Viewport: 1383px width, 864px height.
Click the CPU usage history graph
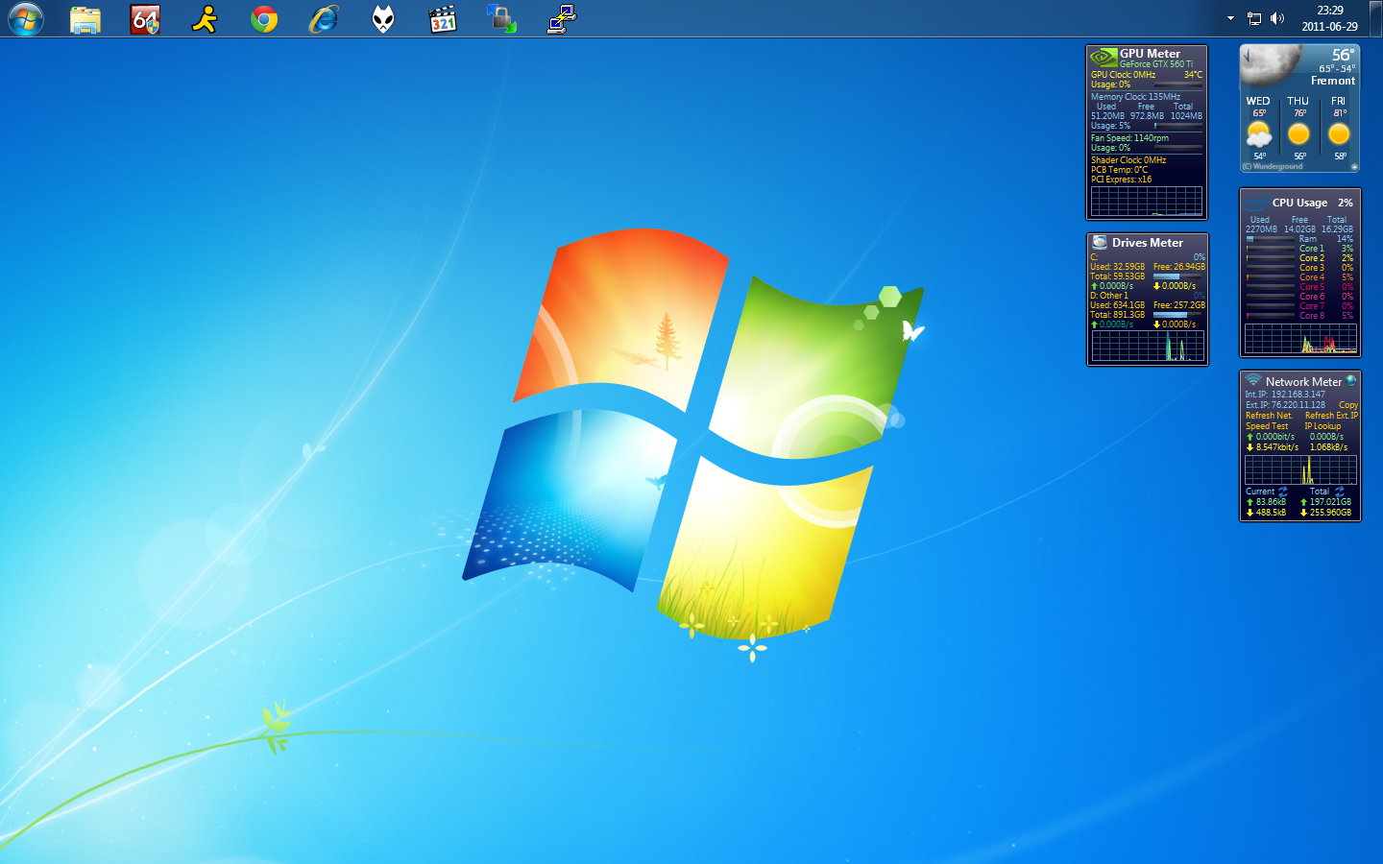tap(1300, 338)
